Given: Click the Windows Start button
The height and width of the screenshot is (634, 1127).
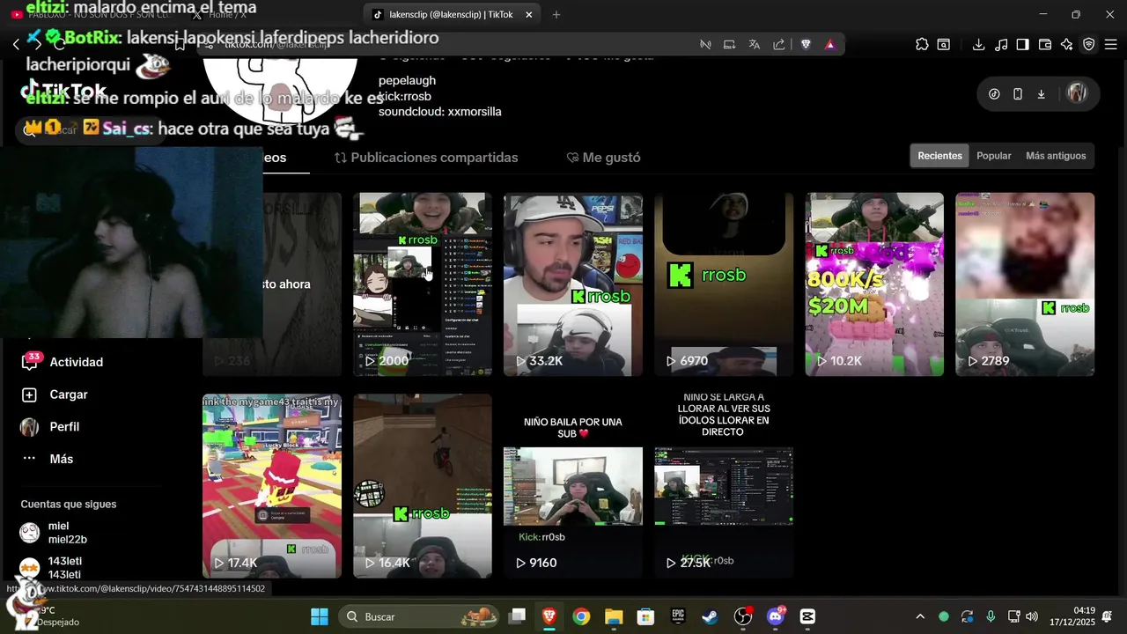Looking at the screenshot, I should tap(320, 616).
